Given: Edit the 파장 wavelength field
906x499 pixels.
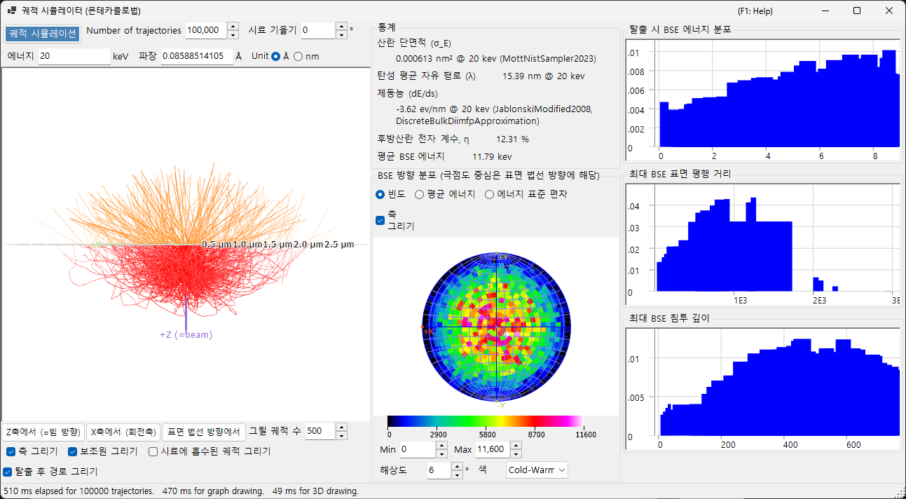Looking at the screenshot, I should click(197, 56).
